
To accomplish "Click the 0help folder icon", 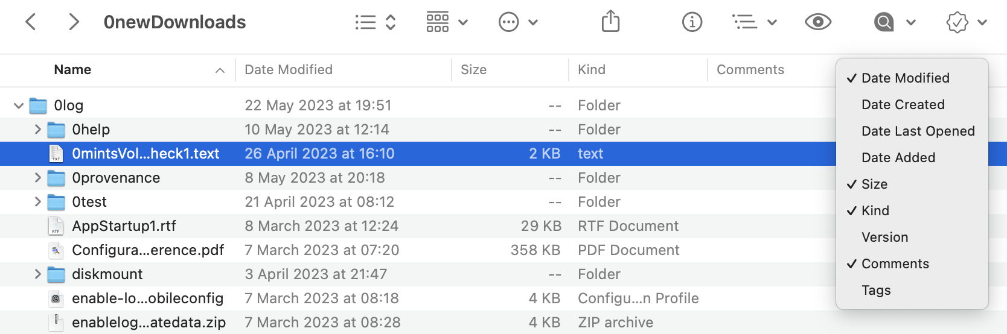I will tap(56, 130).
